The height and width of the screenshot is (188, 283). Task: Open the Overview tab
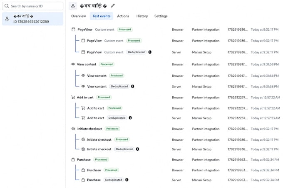click(79, 16)
